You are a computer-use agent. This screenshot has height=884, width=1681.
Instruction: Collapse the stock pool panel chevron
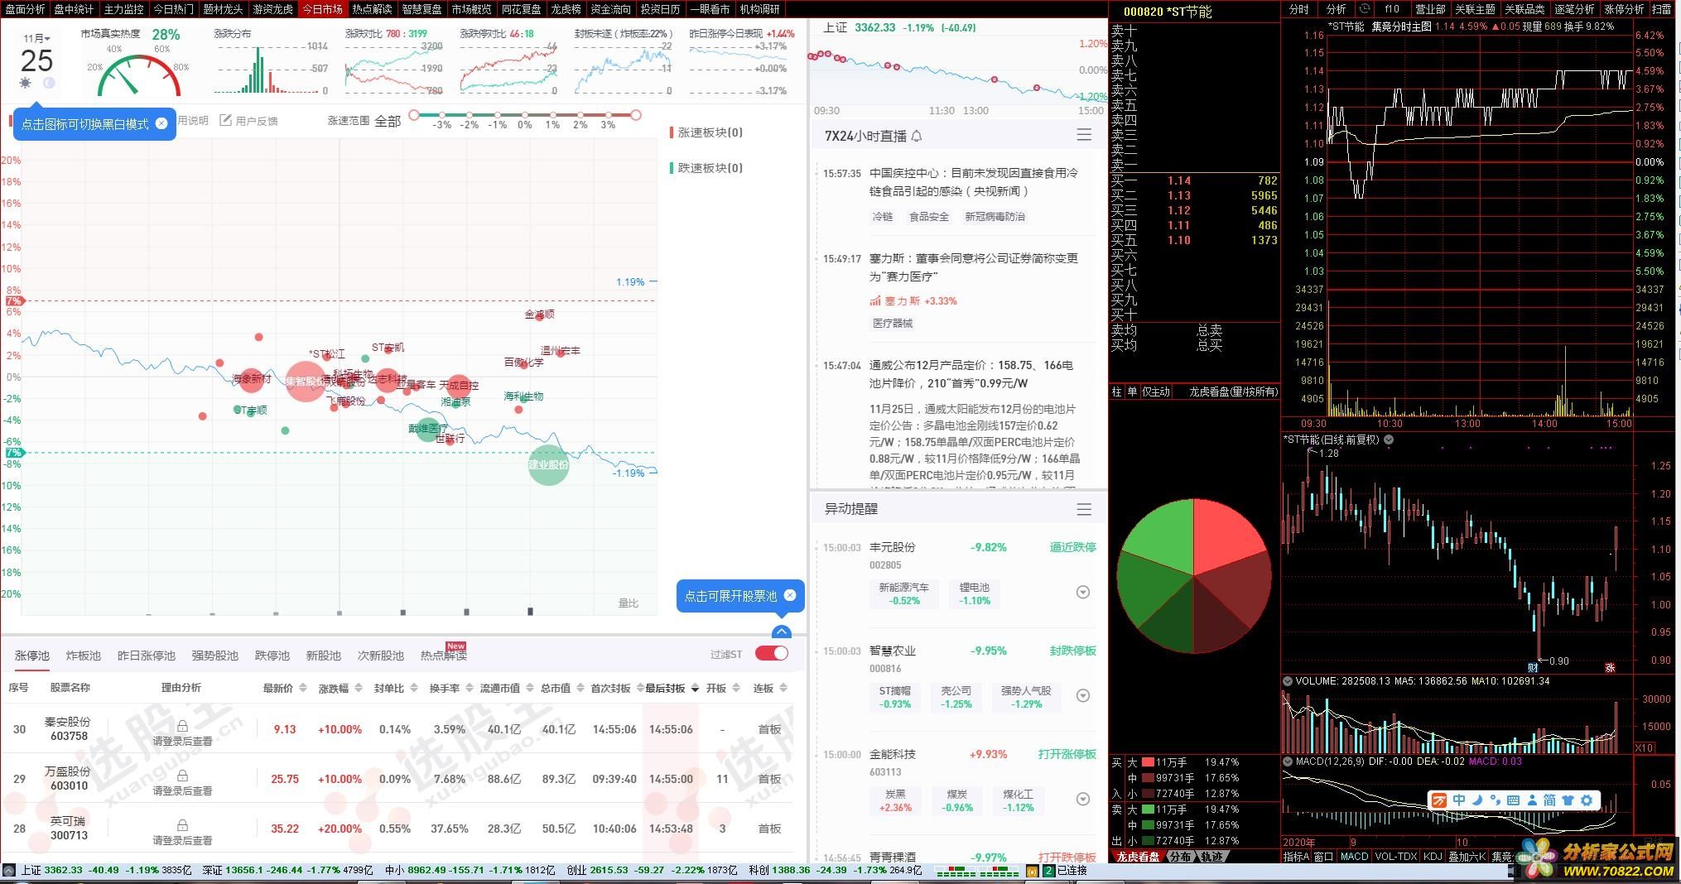[781, 632]
